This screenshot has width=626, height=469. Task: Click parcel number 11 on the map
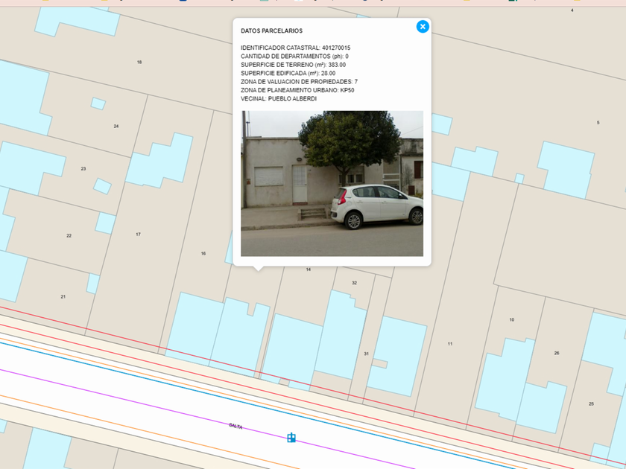coord(450,344)
